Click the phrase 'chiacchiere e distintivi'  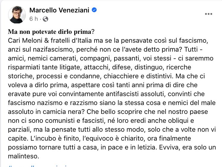(x=138, y=76)
